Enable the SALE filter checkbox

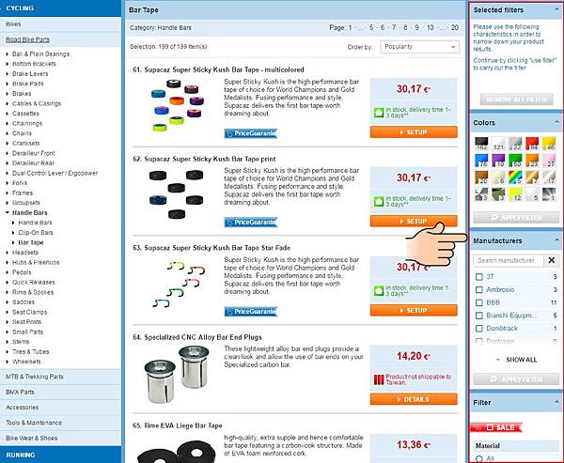[x=490, y=427]
